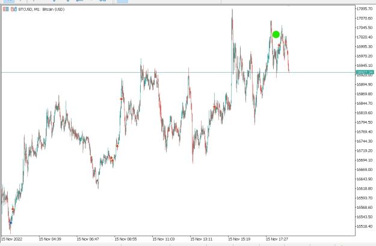This screenshot has width=376, height=246.
Task: Click the 15 Nov 08:55 time label
Action: [126, 239]
